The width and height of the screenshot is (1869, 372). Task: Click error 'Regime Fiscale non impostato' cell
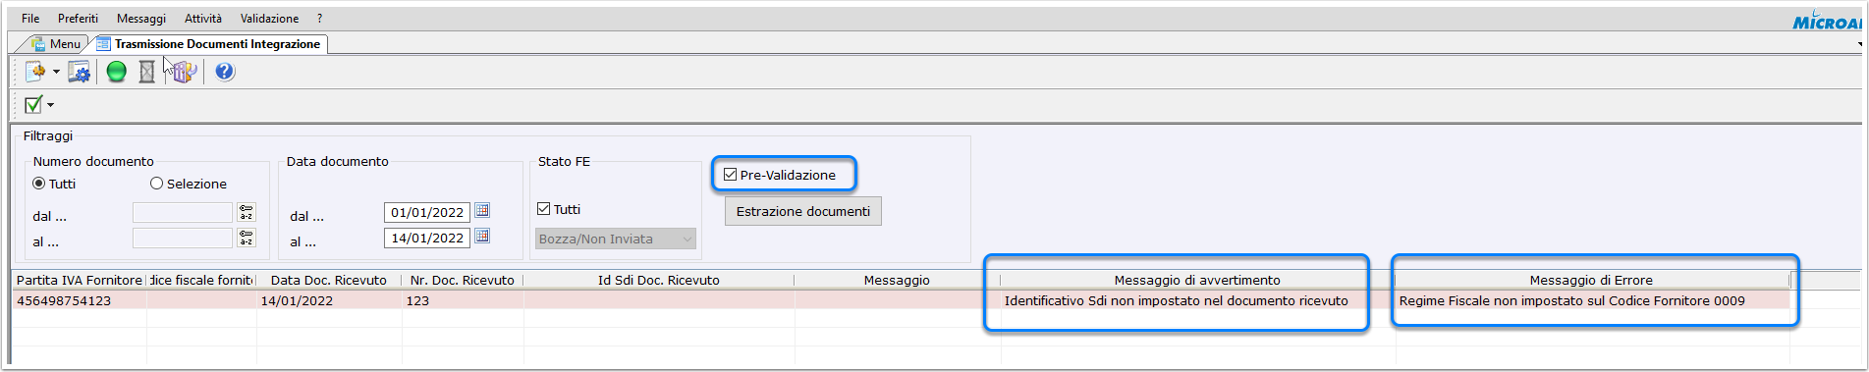tap(1591, 300)
